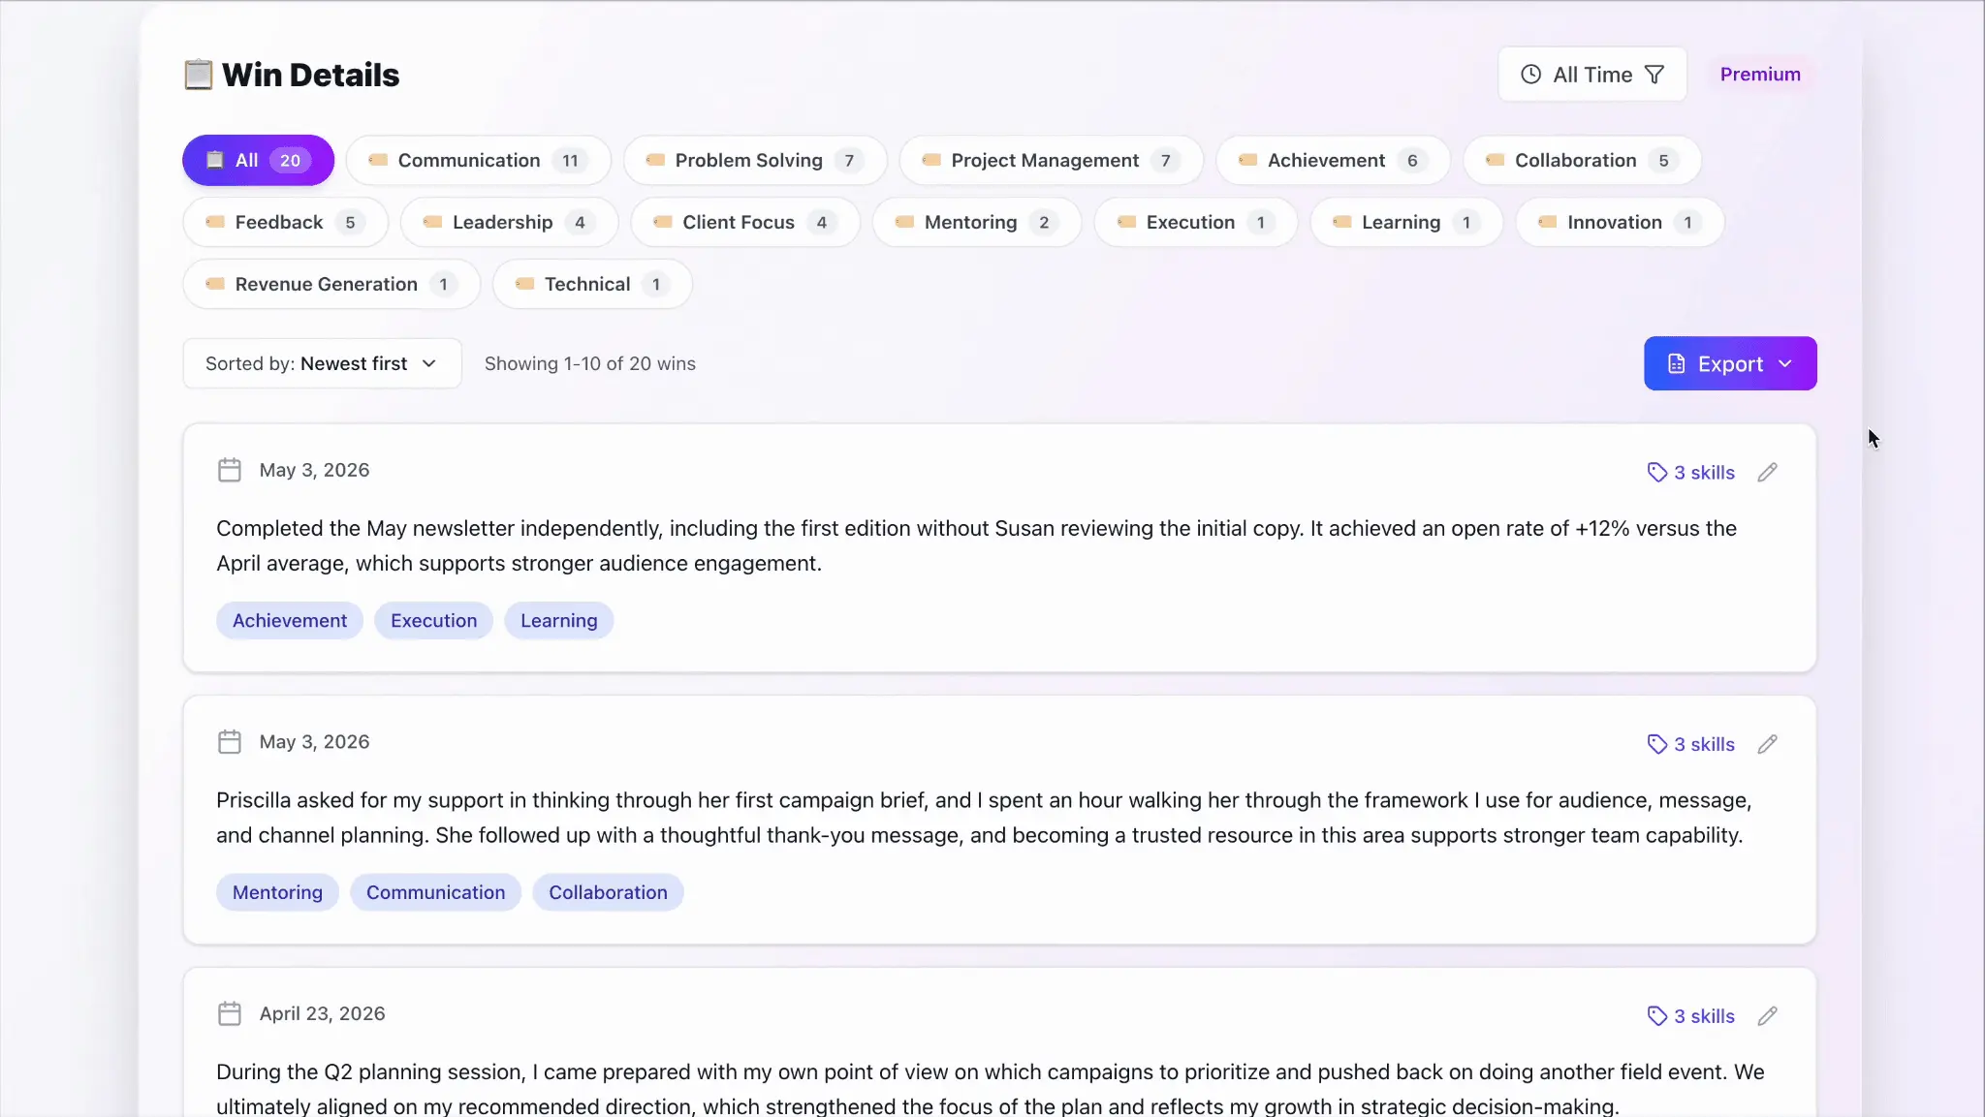1985x1117 pixels.
Task: Choose the Technical filter chip
Action: point(592,284)
